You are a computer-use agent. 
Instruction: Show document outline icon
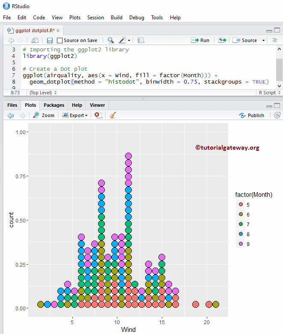(x=275, y=40)
